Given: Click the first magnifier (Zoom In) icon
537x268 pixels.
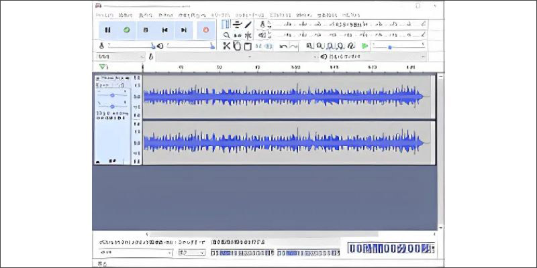Looking at the screenshot, I should pyautogui.click(x=309, y=46).
